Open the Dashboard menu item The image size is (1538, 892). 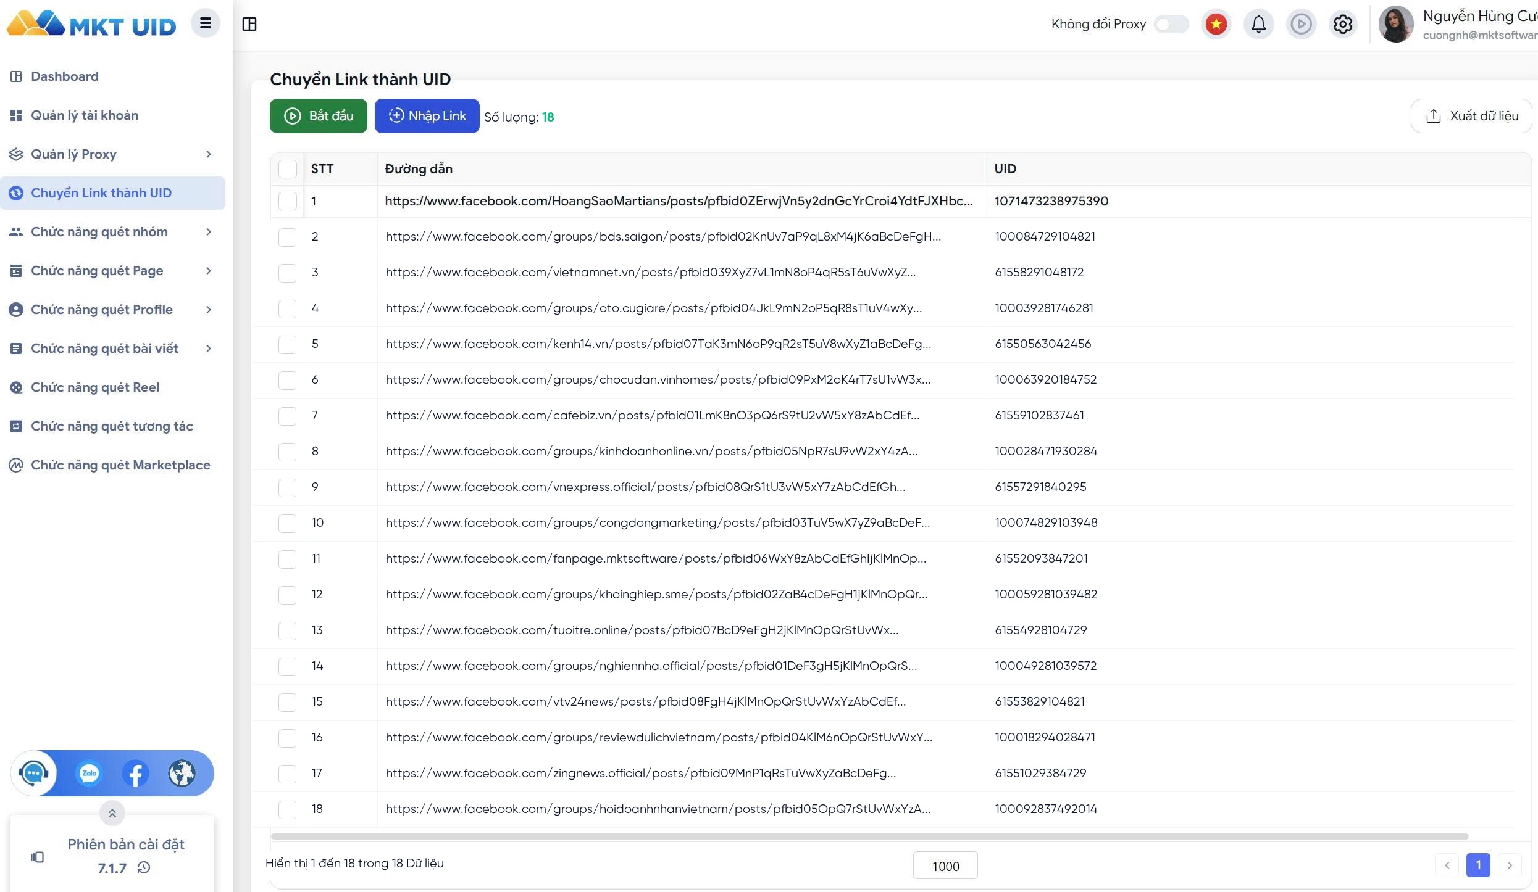tap(113, 76)
